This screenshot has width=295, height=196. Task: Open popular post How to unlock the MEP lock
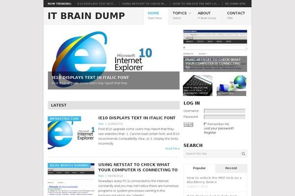pyautogui.click(x=214, y=180)
